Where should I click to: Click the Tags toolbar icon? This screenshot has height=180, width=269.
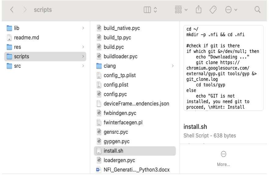click(213, 10)
